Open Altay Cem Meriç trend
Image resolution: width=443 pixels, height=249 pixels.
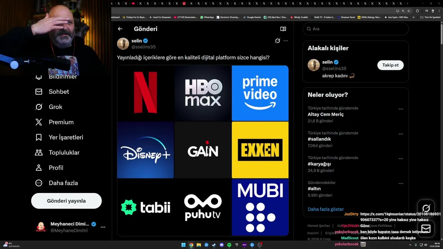[x=326, y=114]
